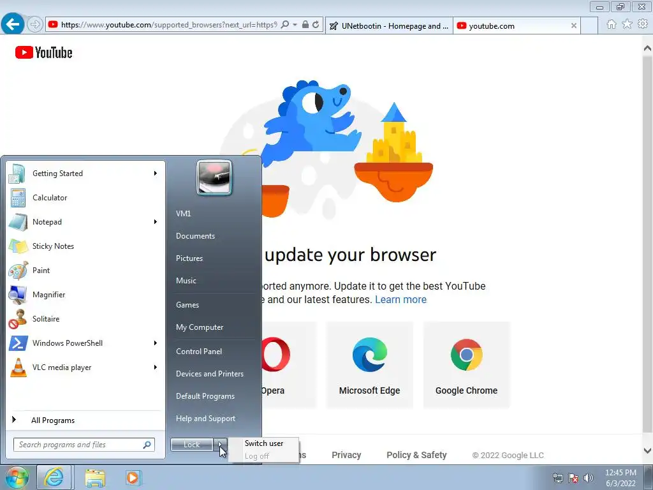Open Windows Explorer from taskbar
Screen dimensions: 653x490
pos(95,477)
